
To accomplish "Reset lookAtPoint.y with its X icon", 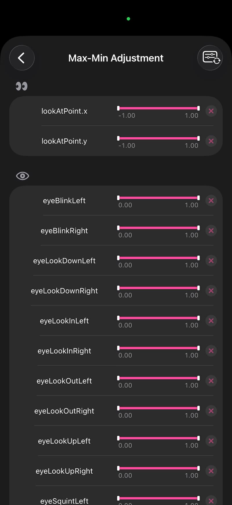I will (211, 141).
